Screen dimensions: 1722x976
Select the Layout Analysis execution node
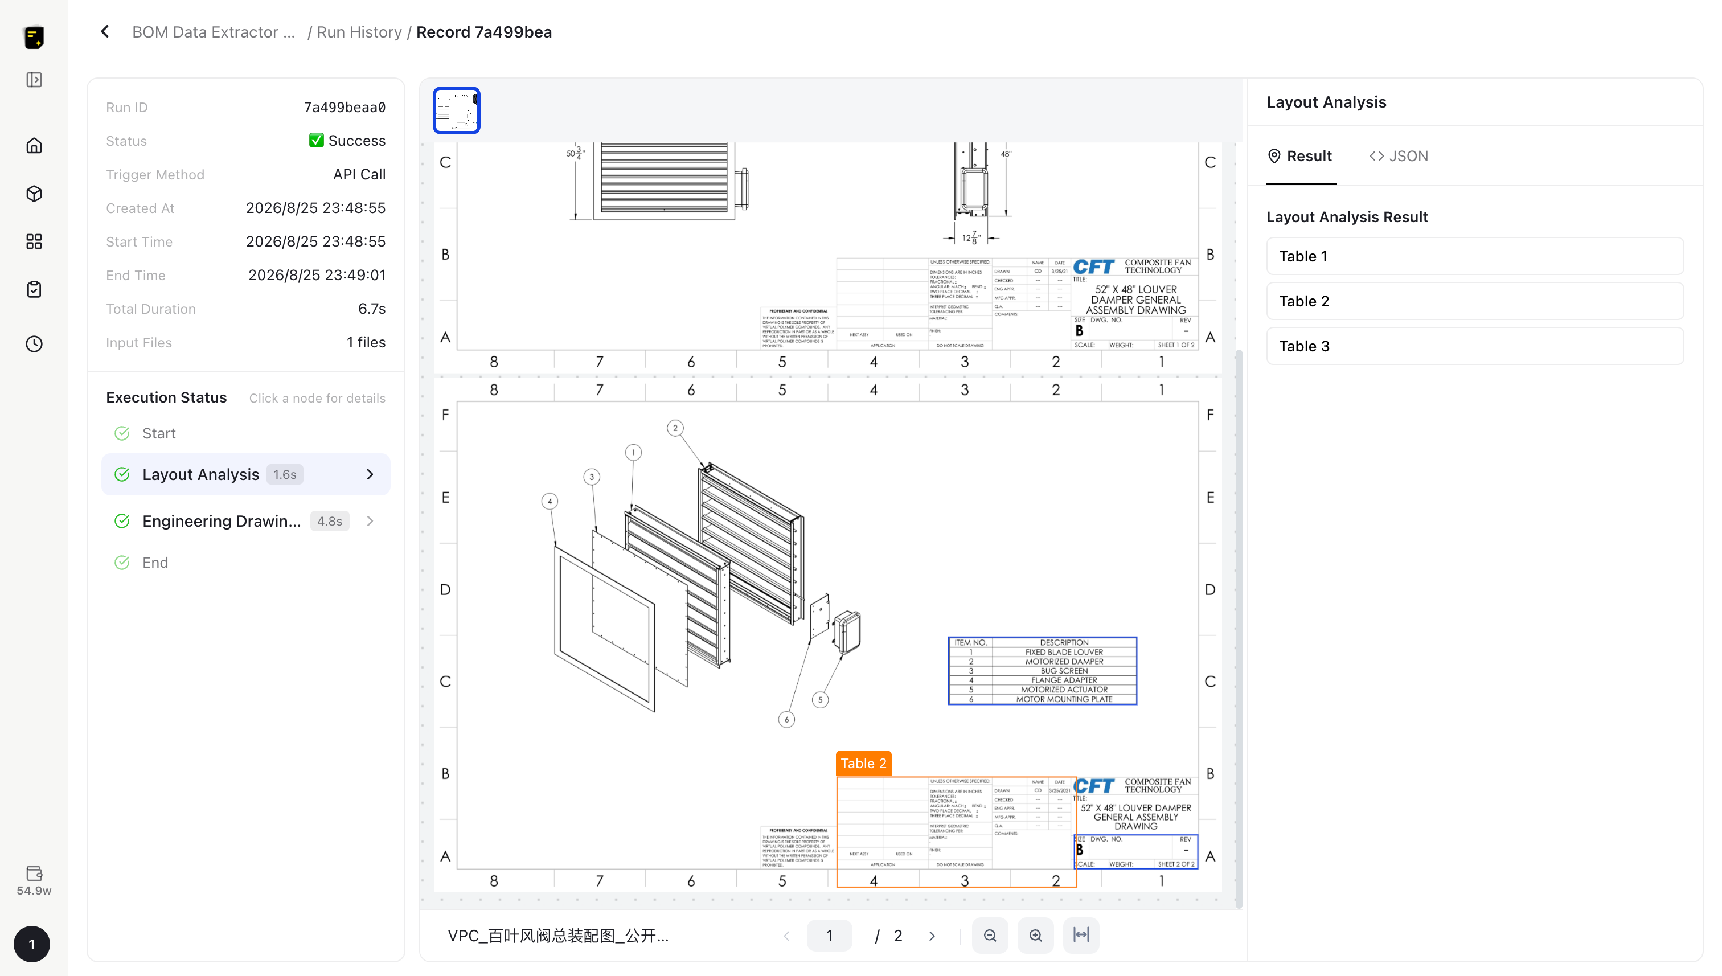click(x=245, y=474)
